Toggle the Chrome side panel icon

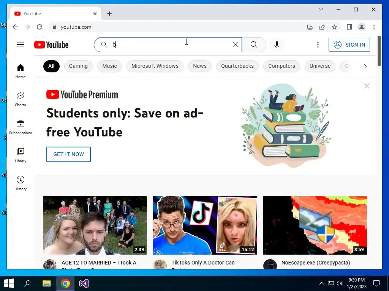click(349, 27)
